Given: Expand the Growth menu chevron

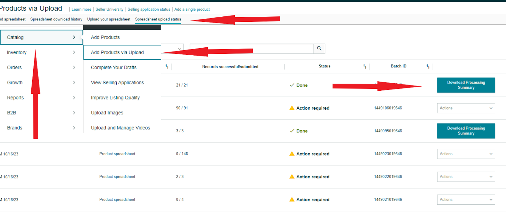Looking at the screenshot, I should pyautogui.click(x=74, y=82).
